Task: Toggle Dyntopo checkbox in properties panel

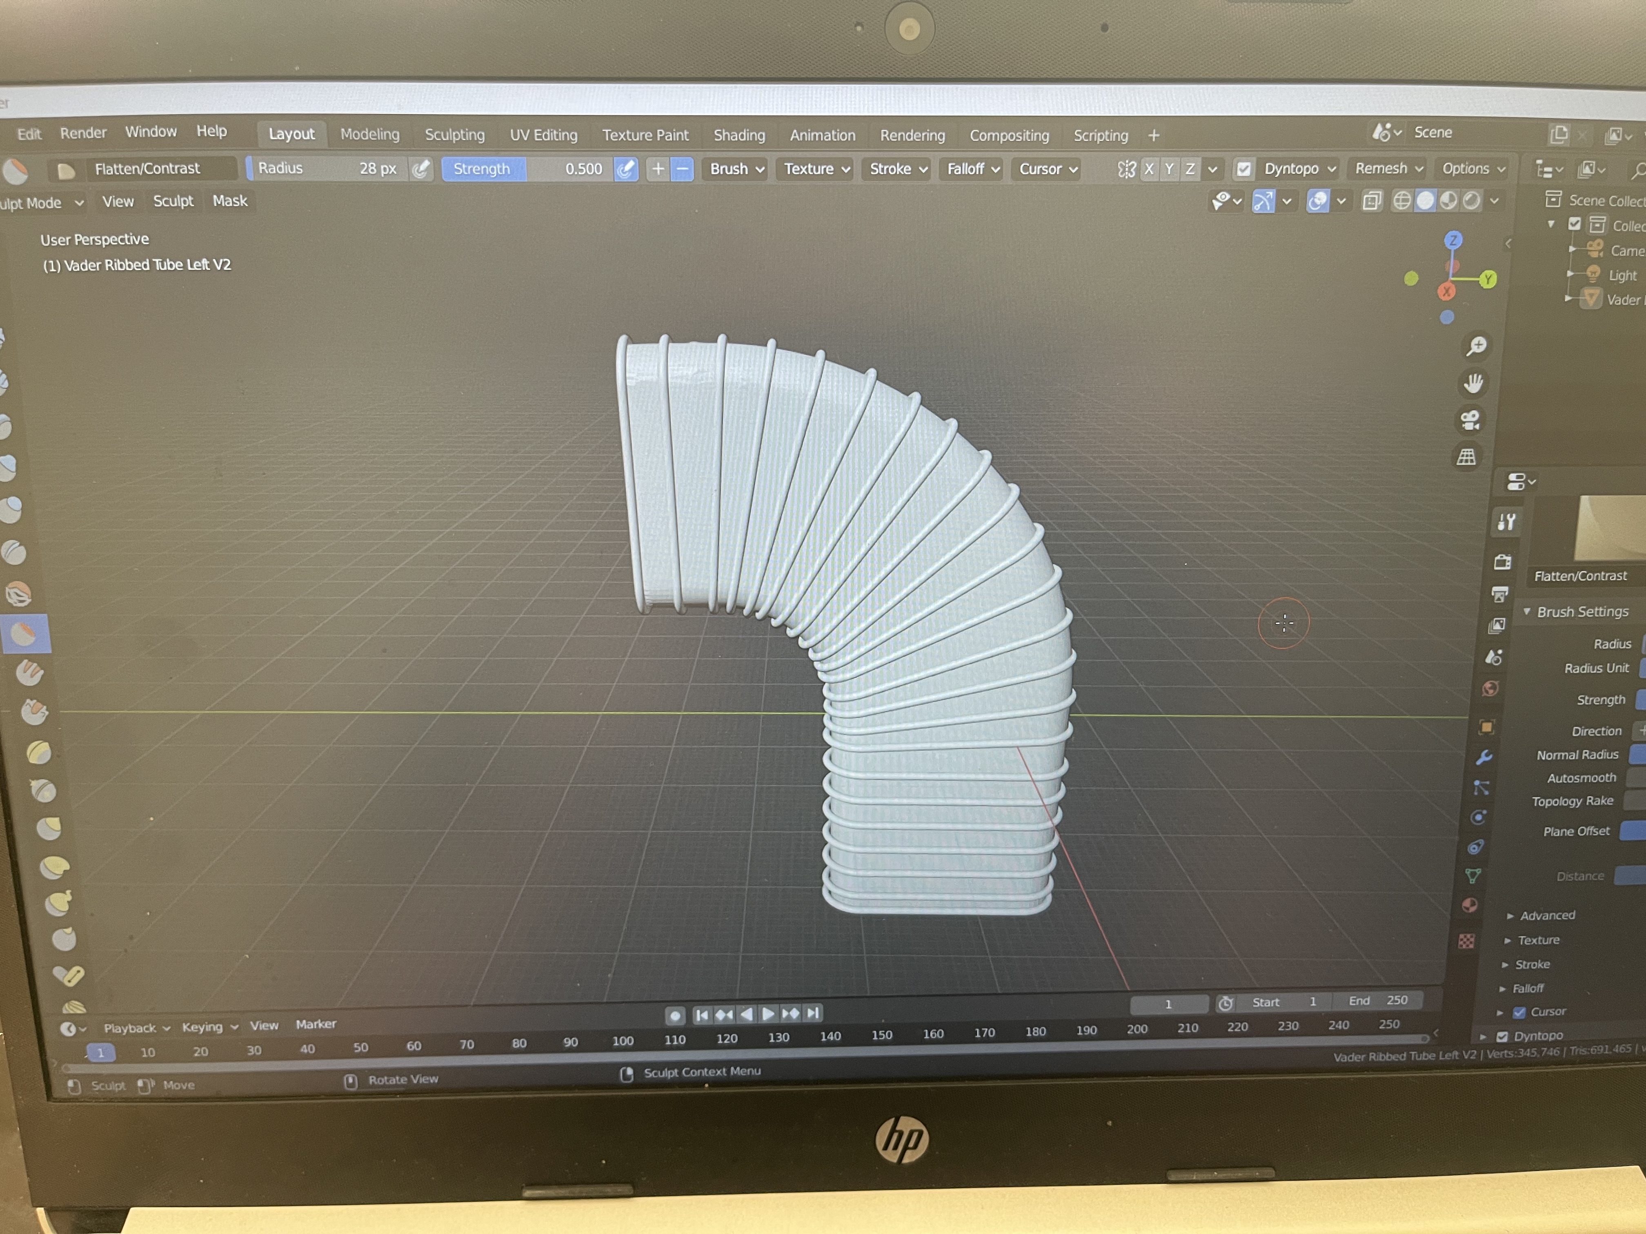Action: click(x=1501, y=1036)
